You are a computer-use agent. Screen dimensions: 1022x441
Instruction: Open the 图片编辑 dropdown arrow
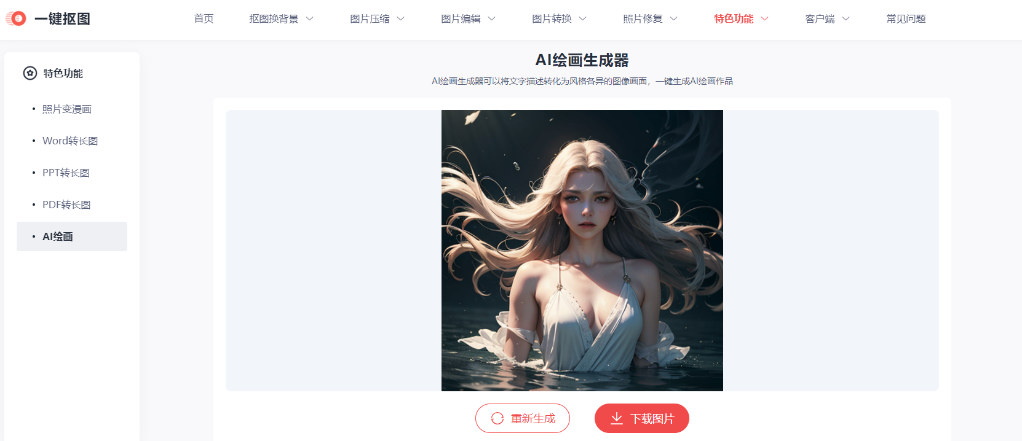point(492,19)
